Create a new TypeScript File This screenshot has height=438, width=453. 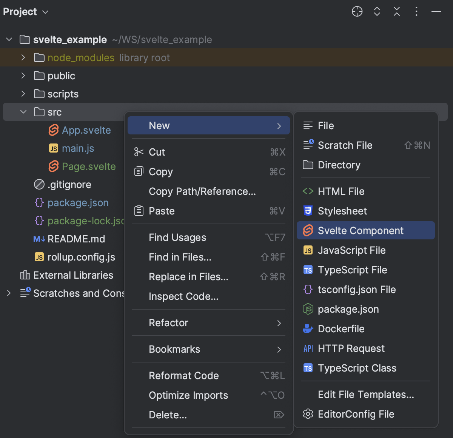click(352, 270)
